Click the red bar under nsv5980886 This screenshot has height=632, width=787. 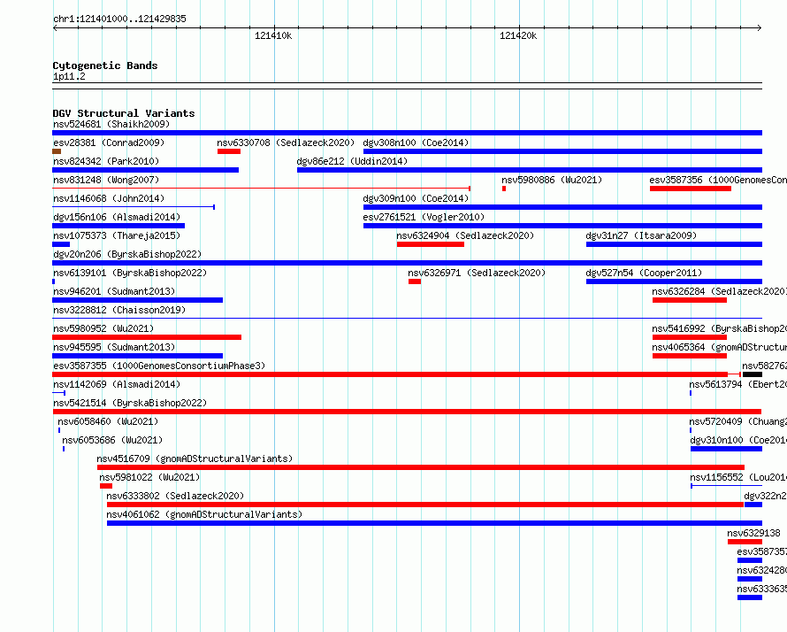504,189
